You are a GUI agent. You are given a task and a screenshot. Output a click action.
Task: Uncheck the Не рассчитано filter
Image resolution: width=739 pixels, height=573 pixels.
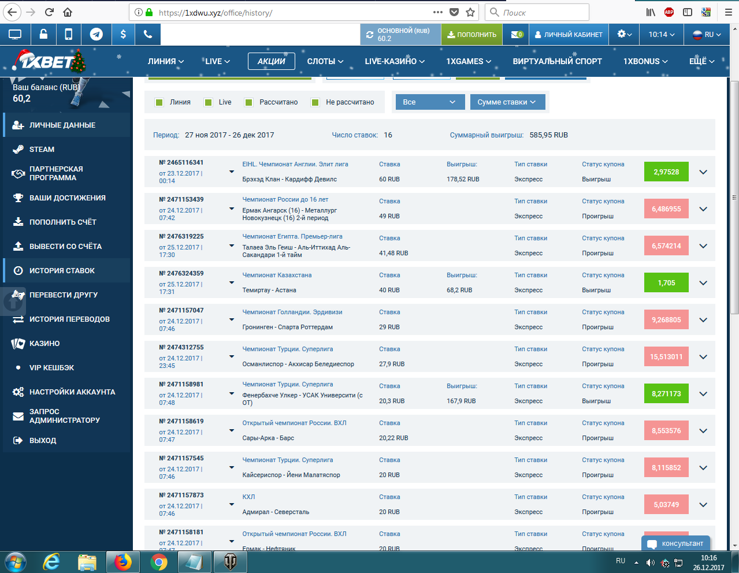click(x=315, y=102)
